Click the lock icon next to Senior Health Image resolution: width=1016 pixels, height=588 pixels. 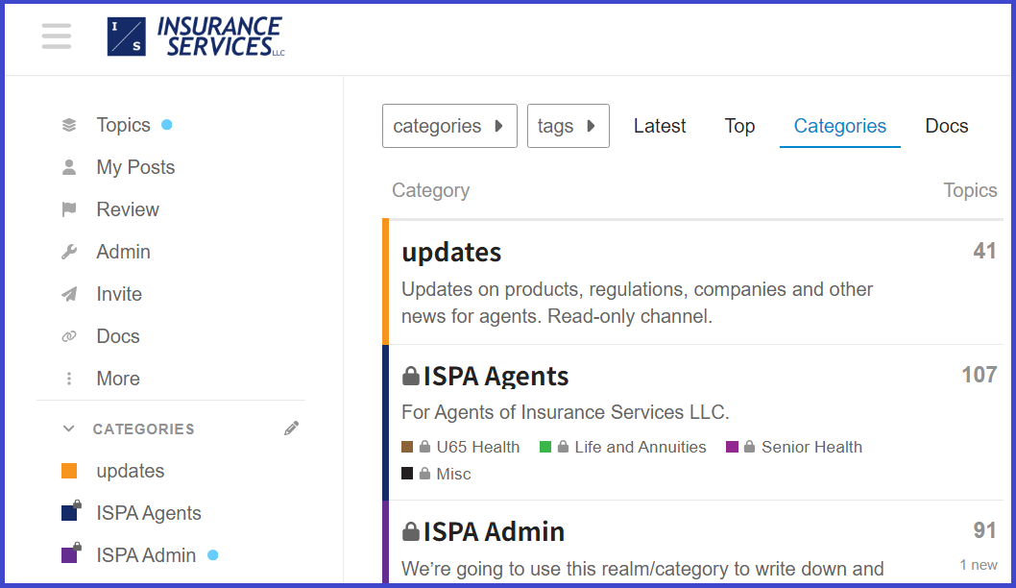[750, 447]
